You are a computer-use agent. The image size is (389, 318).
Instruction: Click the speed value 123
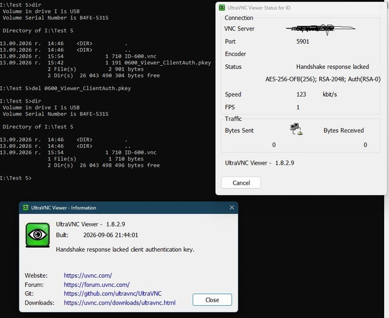(301, 94)
